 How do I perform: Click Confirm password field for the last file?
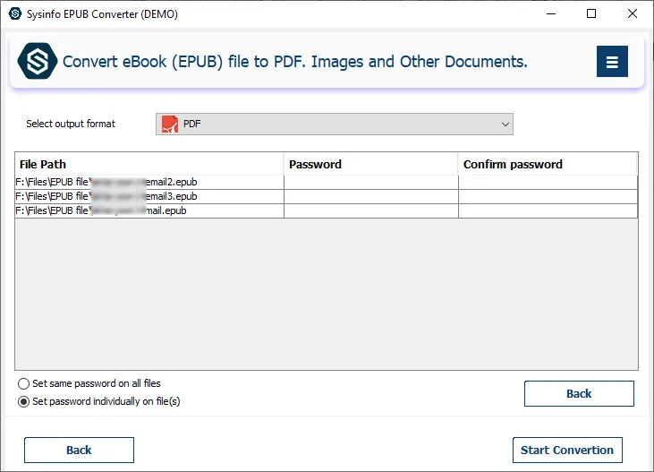pyautogui.click(x=547, y=210)
